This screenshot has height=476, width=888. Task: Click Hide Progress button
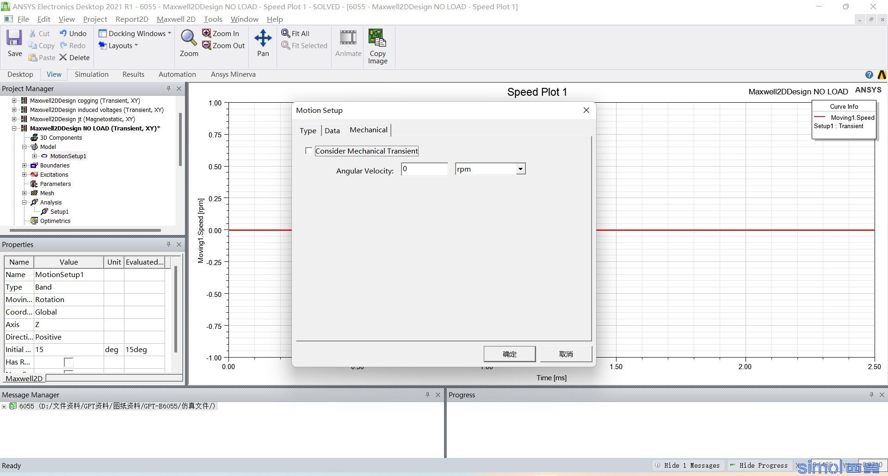point(759,465)
